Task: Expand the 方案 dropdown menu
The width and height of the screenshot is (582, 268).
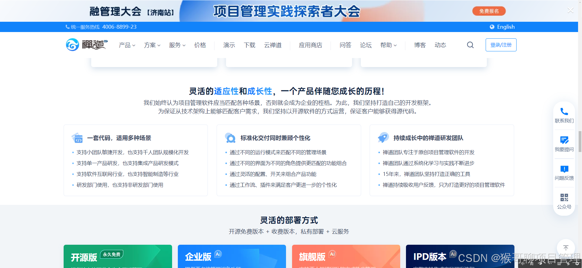Action: (152, 45)
